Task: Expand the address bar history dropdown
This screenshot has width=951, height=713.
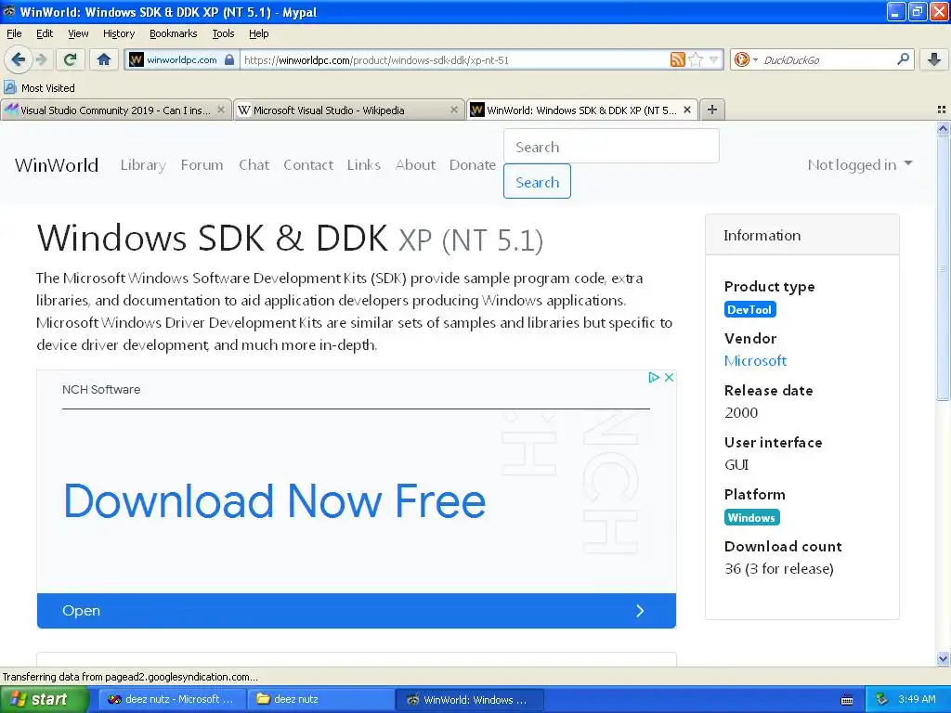Action: (713, 59)
